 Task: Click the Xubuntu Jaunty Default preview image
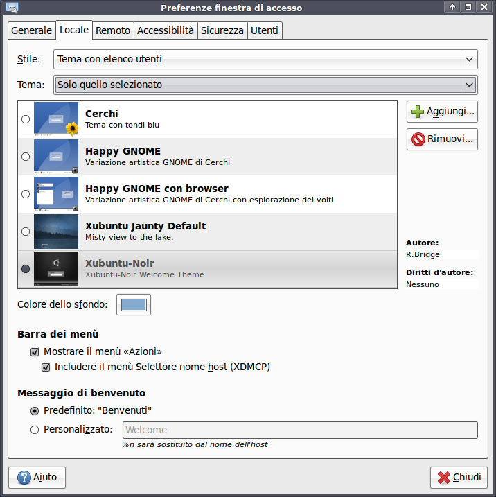pyautogui.click(x=56, y=232)
